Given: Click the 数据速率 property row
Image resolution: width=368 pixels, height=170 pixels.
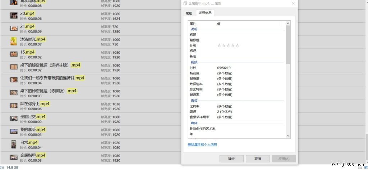Looking at the screenshot, I should tap(236, 84).
